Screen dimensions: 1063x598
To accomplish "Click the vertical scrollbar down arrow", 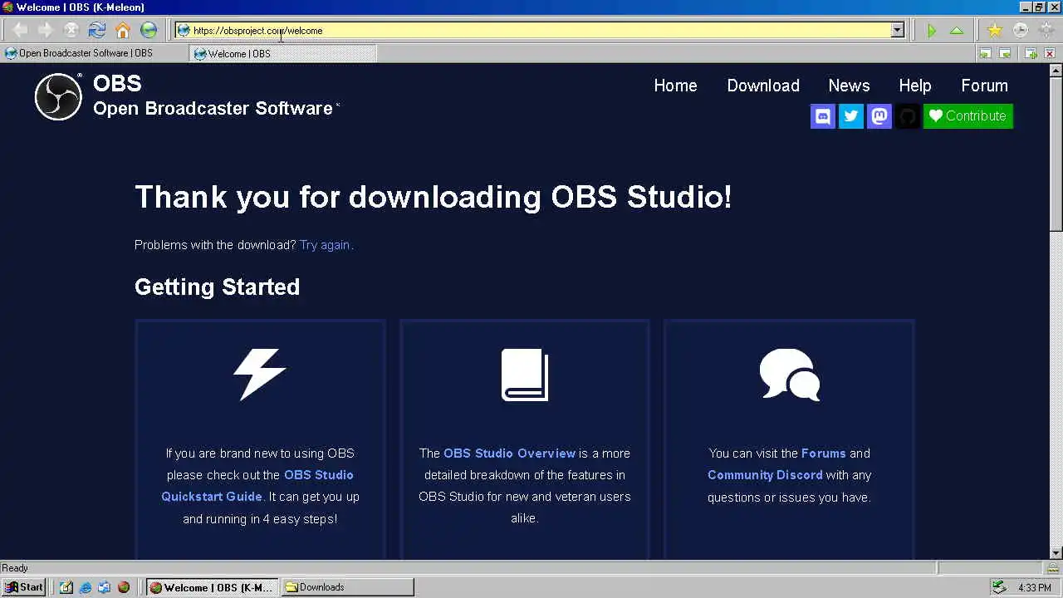I will (1056, 553).
